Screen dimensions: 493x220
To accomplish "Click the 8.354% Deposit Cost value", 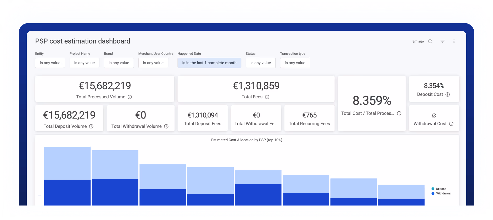I will [x=434, y=86].
